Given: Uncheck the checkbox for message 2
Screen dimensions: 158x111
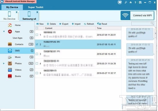Looking at the screenshot, I should point(37,44).
